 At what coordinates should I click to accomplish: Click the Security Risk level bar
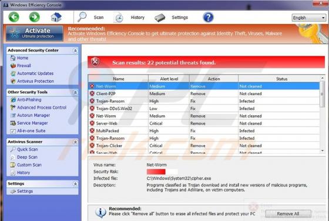tap(162, 172)
